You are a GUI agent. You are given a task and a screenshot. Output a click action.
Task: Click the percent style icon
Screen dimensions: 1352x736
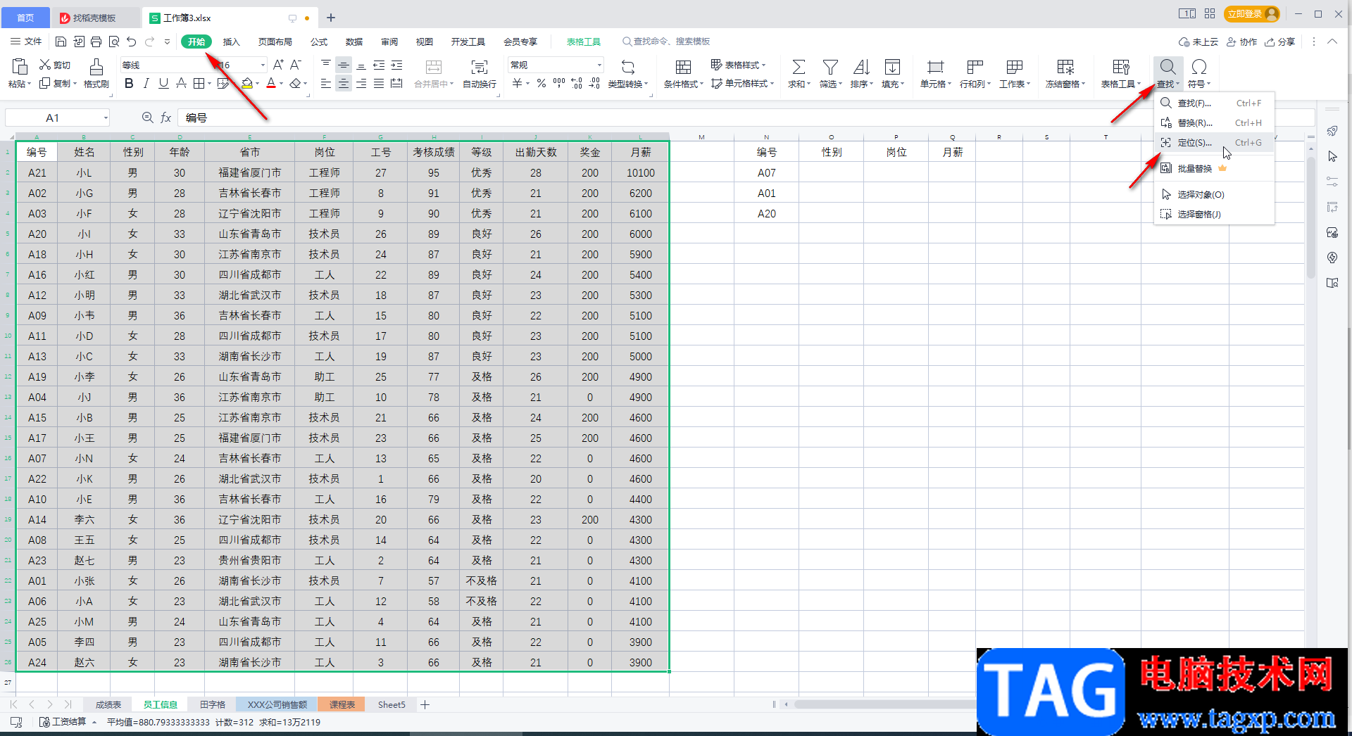click(x=541, y=83)
